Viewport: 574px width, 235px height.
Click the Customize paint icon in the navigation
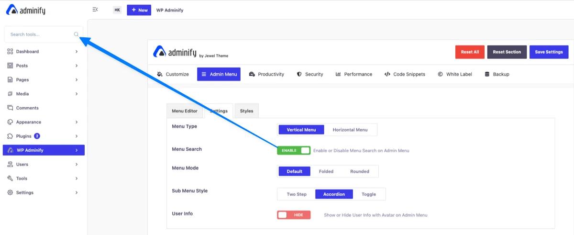[160, 74]
